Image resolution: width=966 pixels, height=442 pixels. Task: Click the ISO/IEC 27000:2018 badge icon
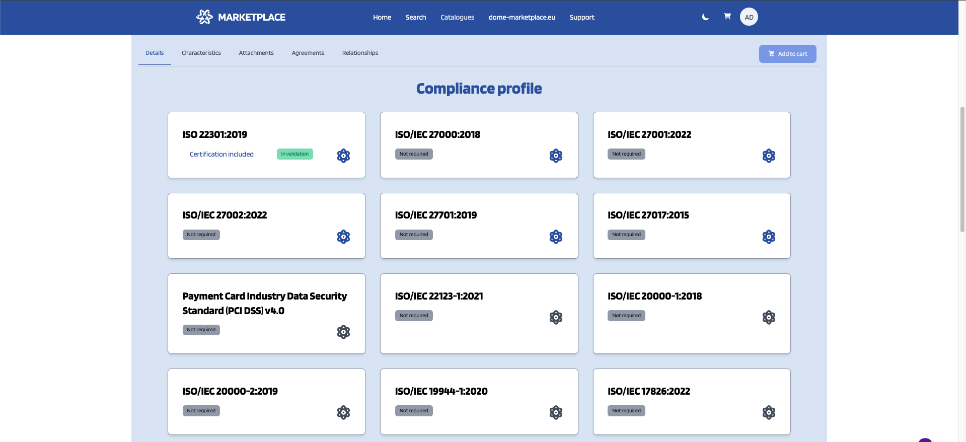pyautogui.click(x=556, y=156)
